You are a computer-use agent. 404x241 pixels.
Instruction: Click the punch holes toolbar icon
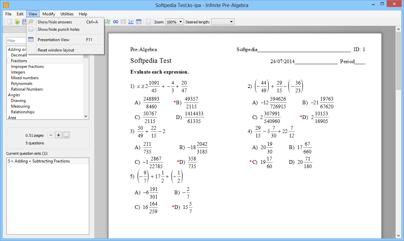pyautogui.click(x=149, y=22)
